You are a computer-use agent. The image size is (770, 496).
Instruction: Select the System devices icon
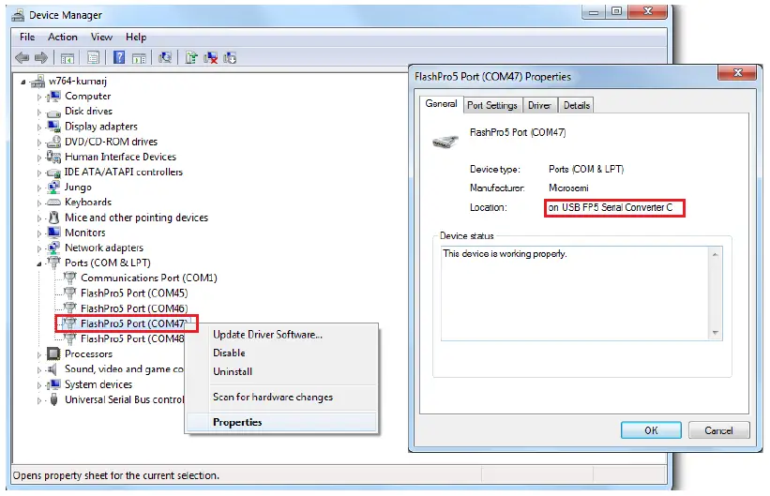pyautogui.click(x=54, y=384)
